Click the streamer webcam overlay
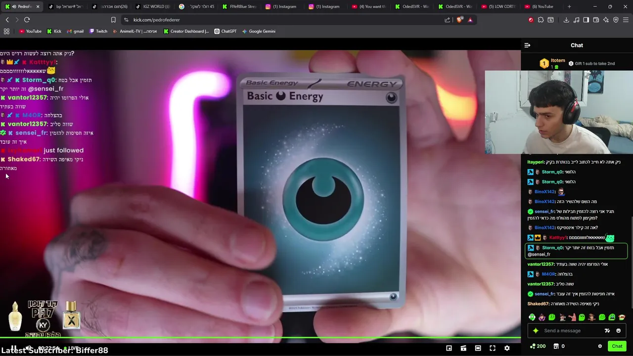Viewport: 633px width, 356px height. [x=559, y=112]
